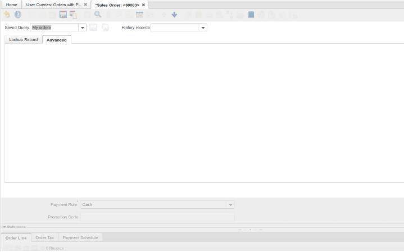Toggle the grid view toolbar icon
The width and height of the screenshot is (404, 252).
(x=139, y=14)
